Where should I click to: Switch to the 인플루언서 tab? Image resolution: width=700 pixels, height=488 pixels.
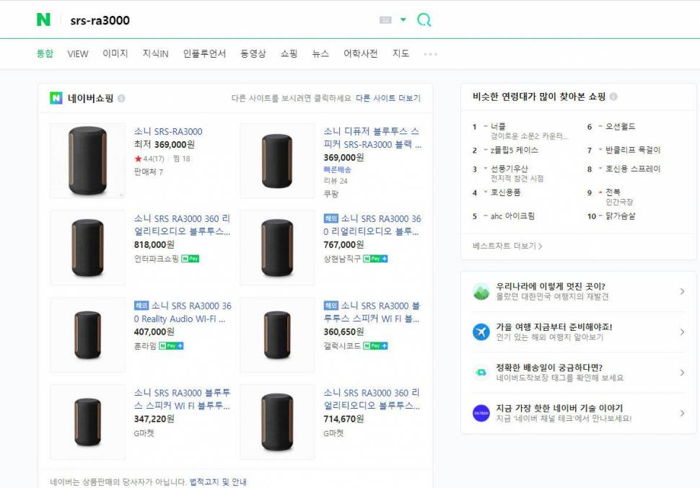pyautogui.click(x=204, y=53)
